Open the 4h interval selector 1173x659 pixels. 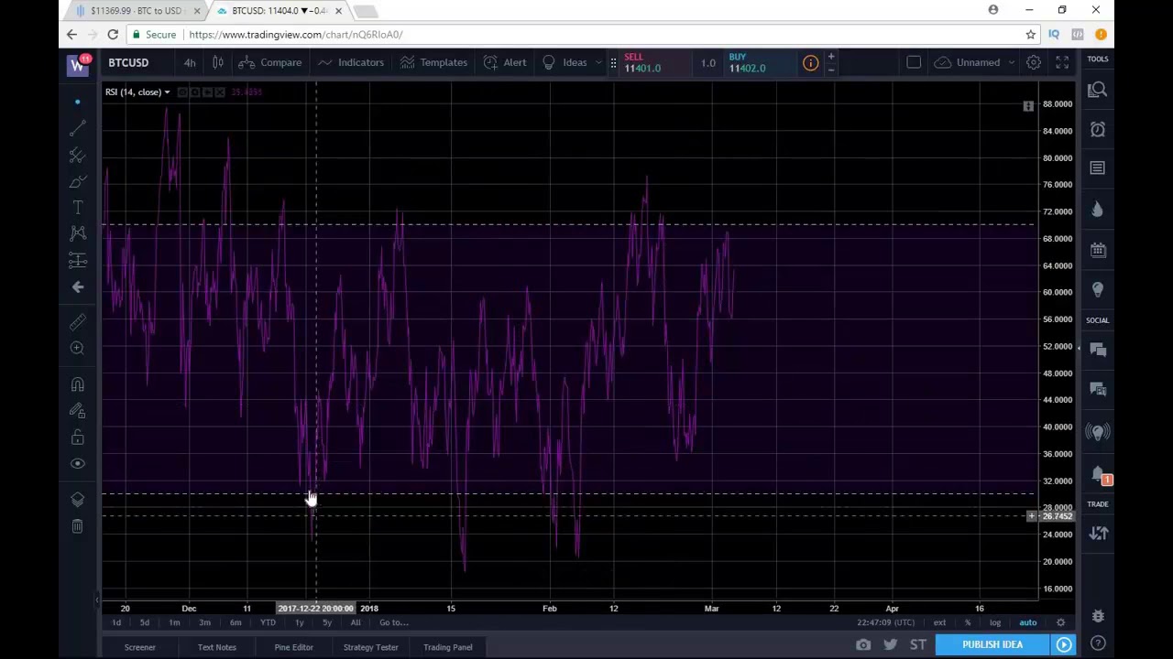[x=190, y=62]
